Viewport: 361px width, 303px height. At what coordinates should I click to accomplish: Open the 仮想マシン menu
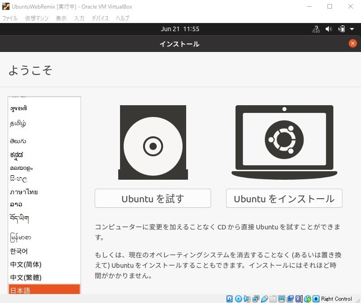click(37, 18)
